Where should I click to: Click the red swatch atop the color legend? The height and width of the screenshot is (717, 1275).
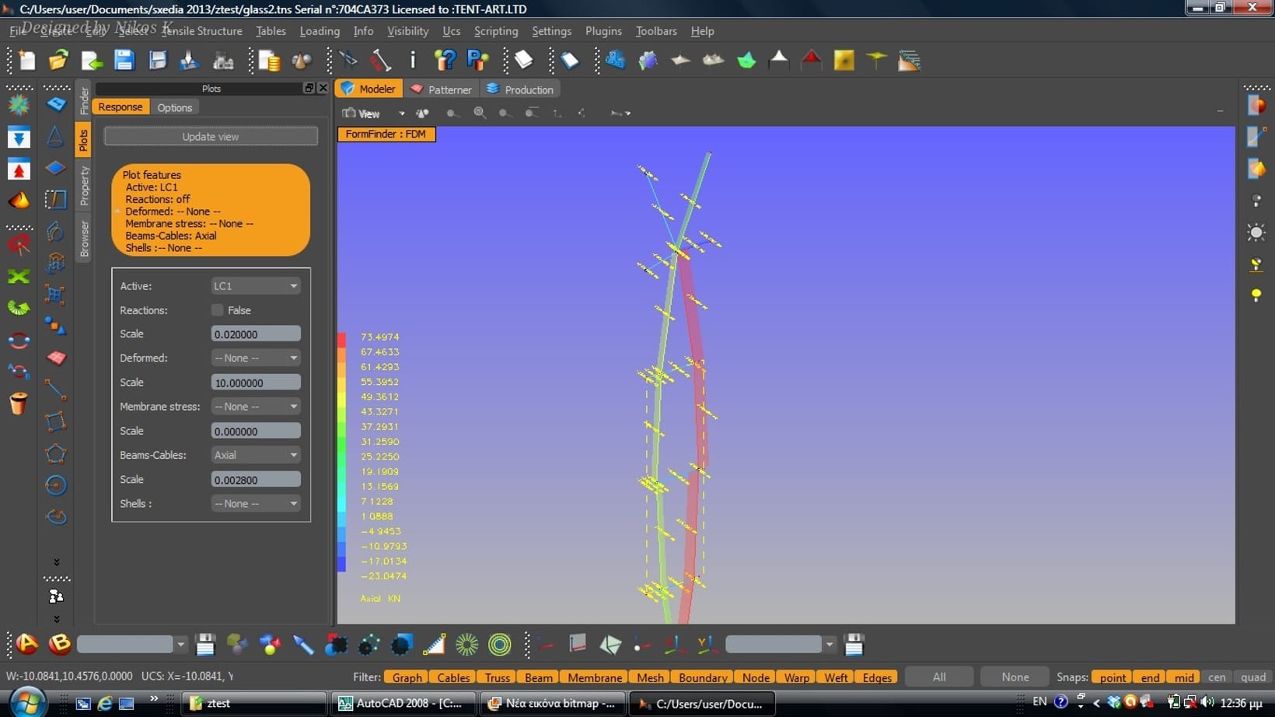point(341,340)
